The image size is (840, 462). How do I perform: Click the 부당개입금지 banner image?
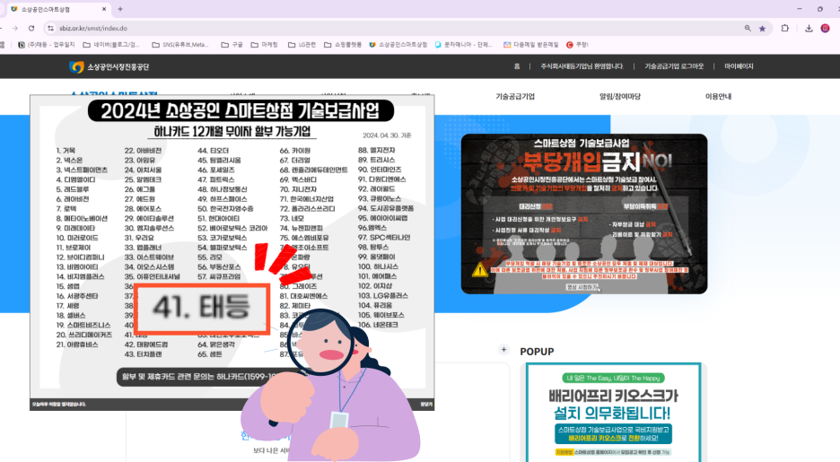click(584, 214)
